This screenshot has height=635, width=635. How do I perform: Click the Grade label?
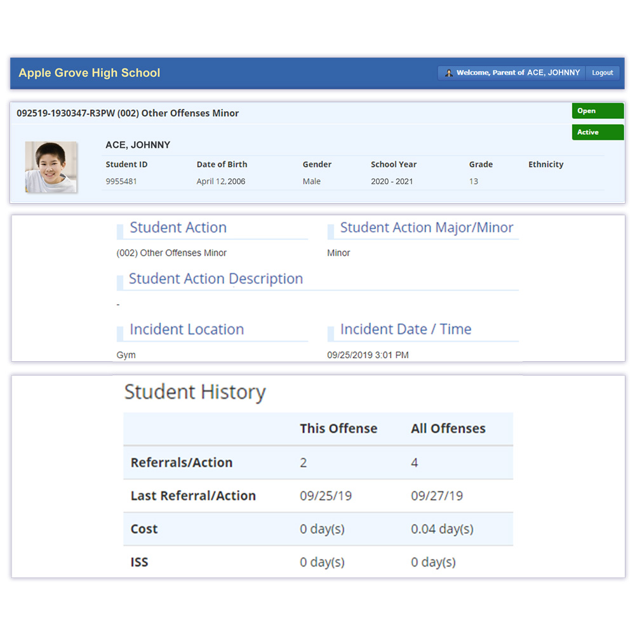tap(481, 164)
